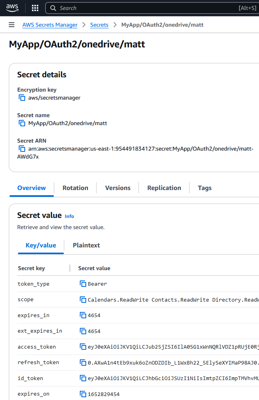Click the expires_in key cell
This screenshot has height=400, width=259.
coord(34,316)
